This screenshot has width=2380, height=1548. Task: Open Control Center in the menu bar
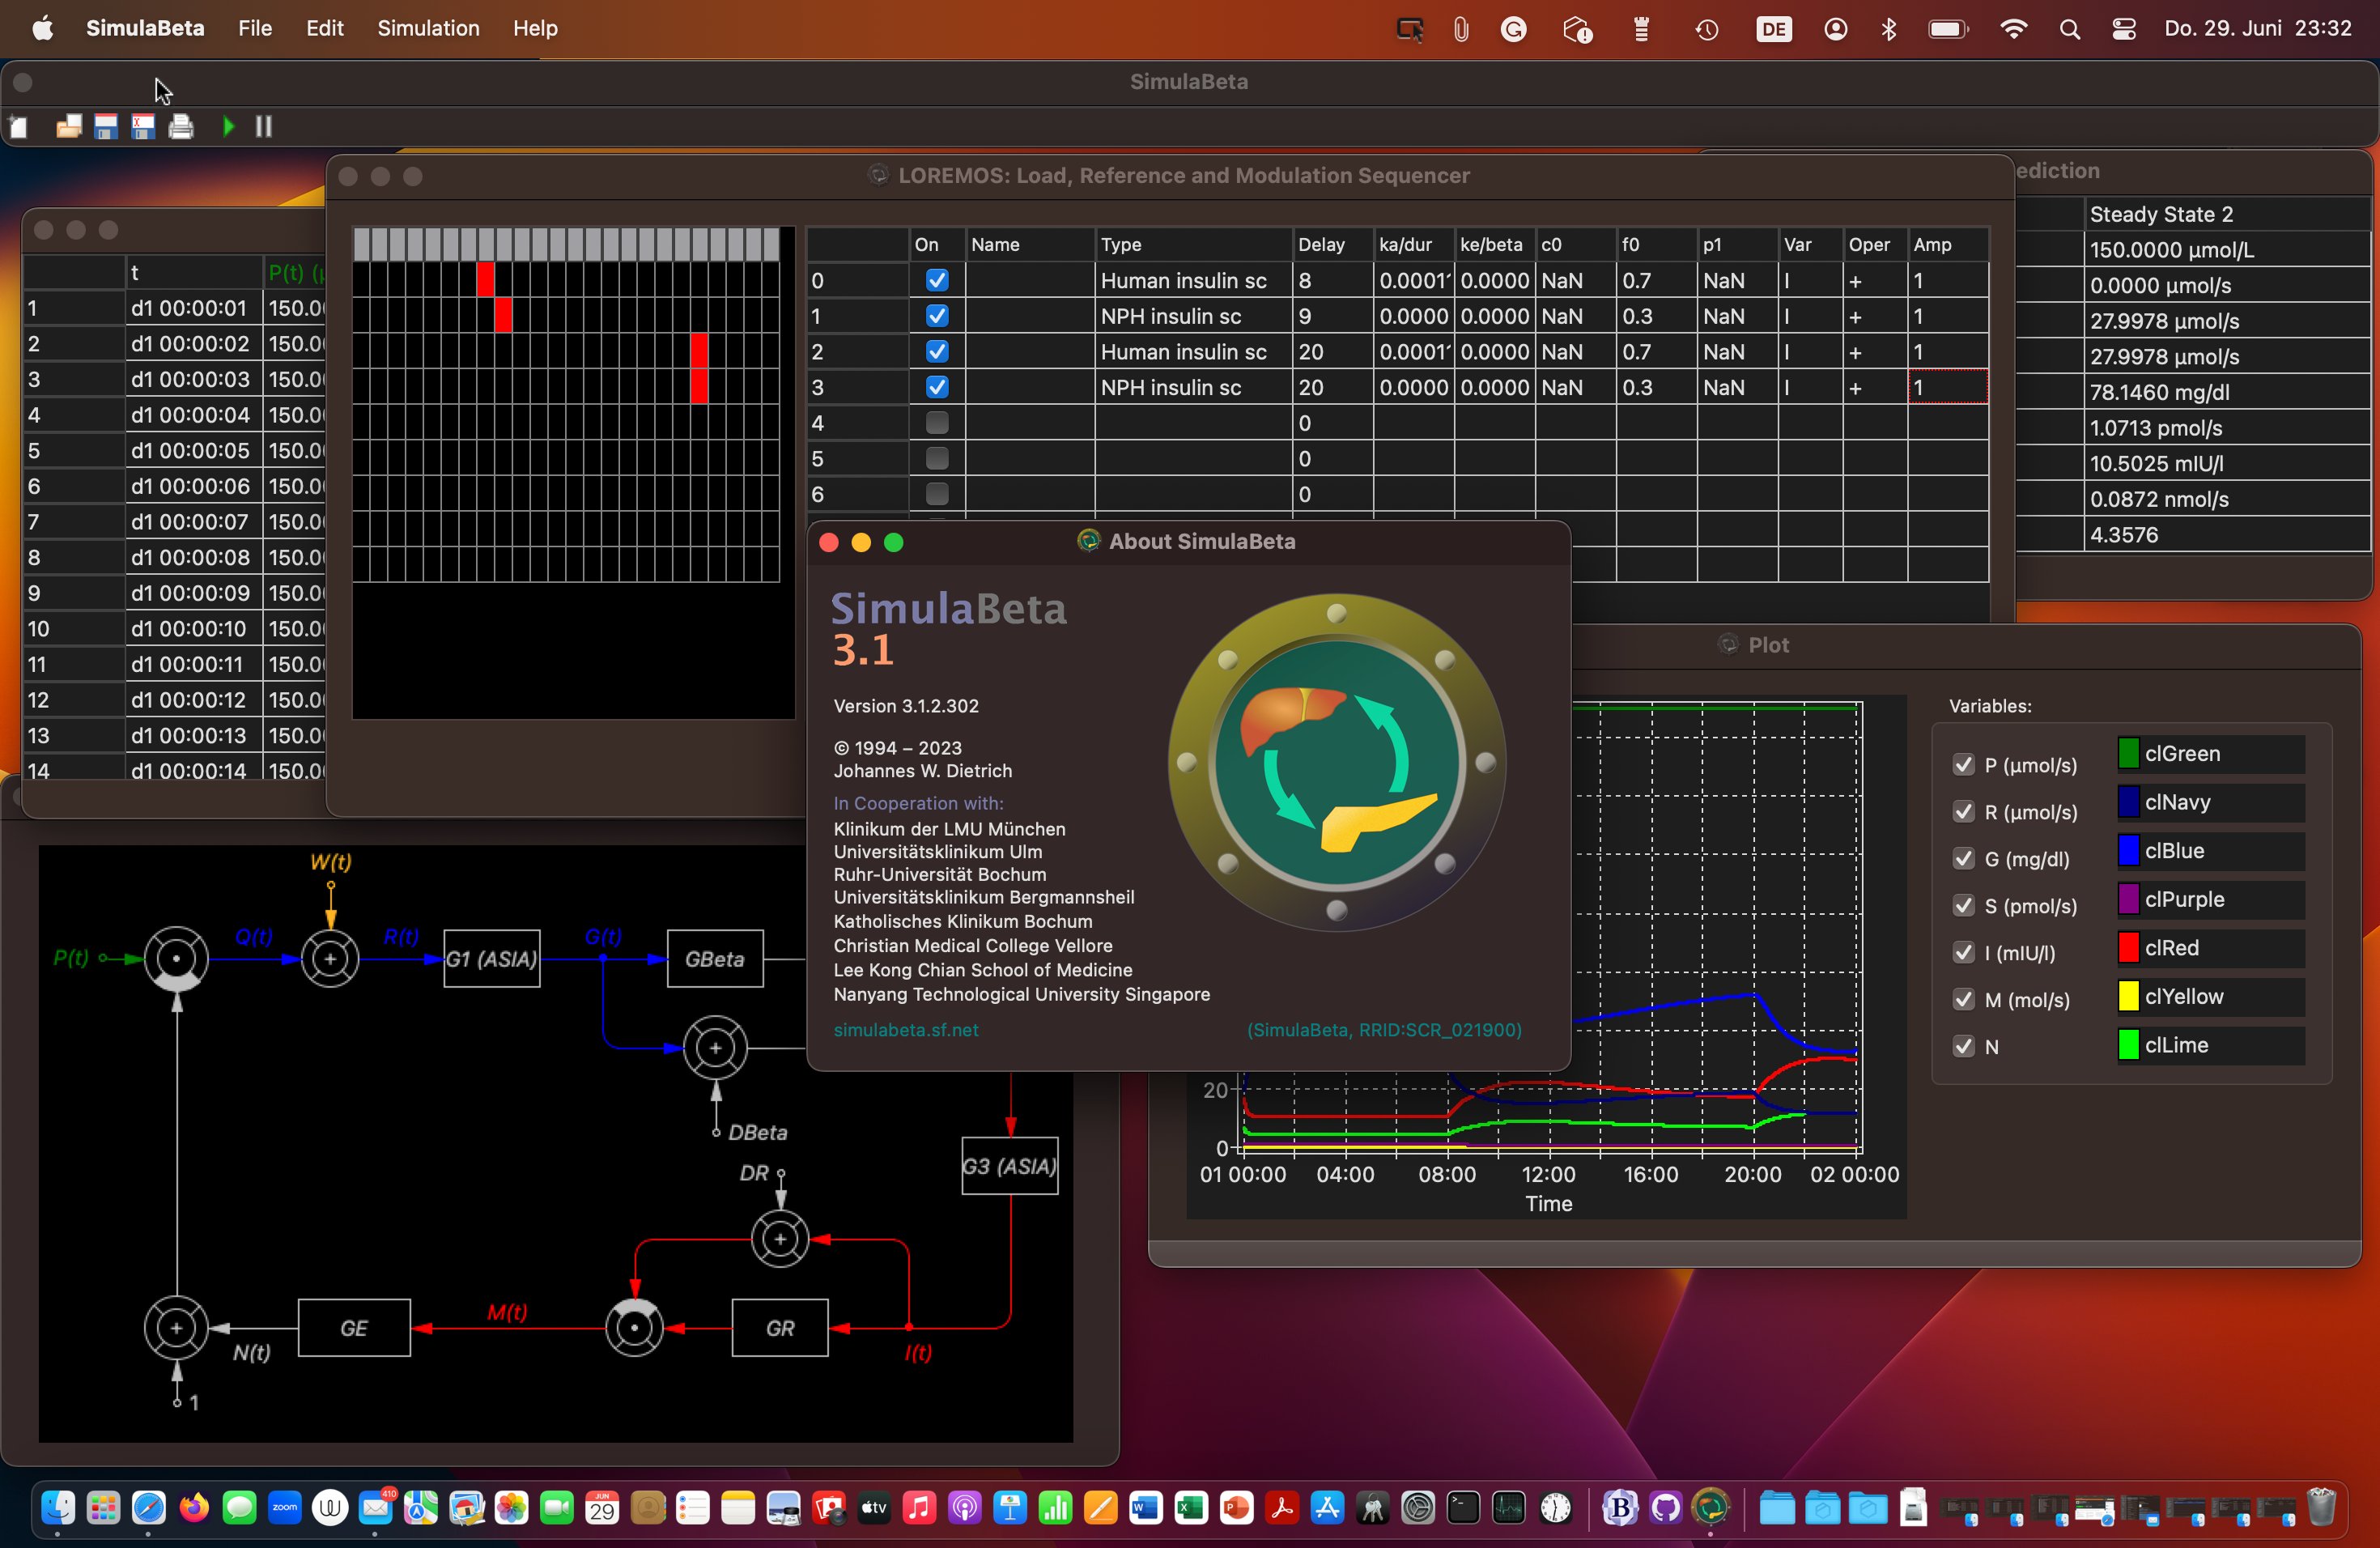pos(2124,29)
